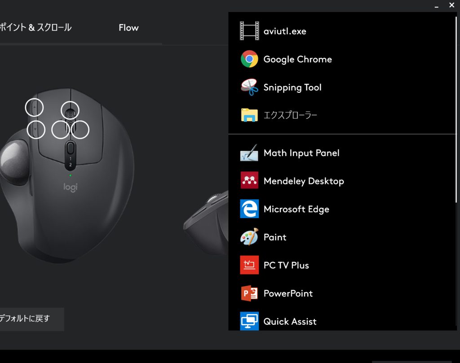Pick the Paint label

(x=275, y=237)
